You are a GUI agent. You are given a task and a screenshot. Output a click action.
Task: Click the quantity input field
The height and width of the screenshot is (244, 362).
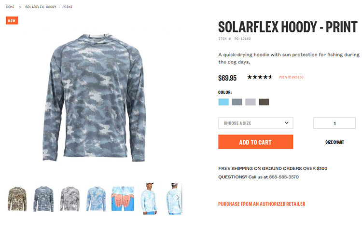[334, 123]
